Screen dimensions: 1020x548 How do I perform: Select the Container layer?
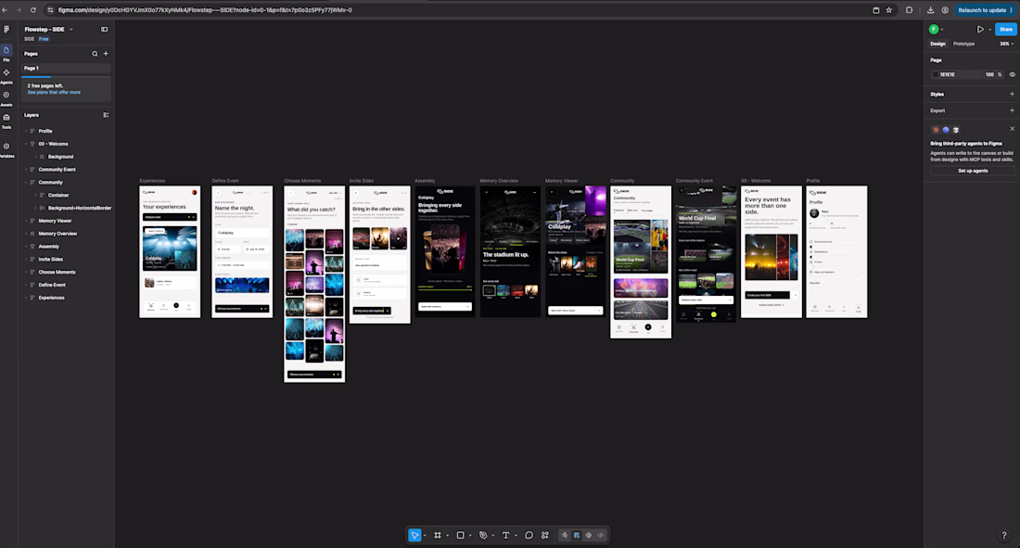(58, 196)
